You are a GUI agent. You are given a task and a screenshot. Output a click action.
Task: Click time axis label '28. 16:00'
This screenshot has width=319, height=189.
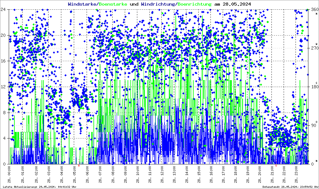(211, 174)
